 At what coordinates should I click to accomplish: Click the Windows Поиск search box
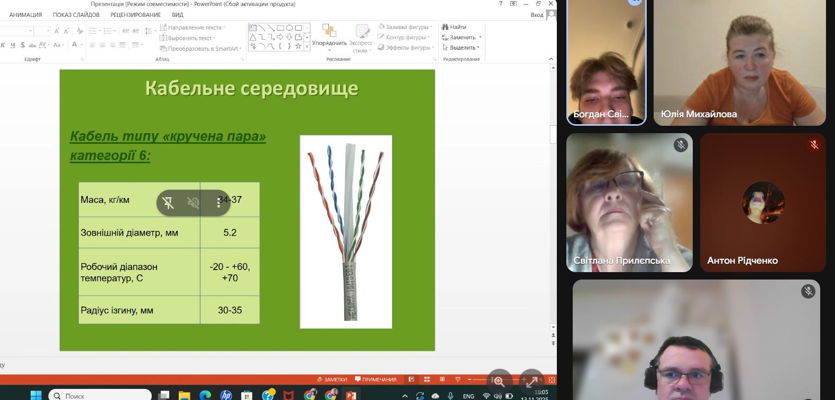click(x=100, y=395)
